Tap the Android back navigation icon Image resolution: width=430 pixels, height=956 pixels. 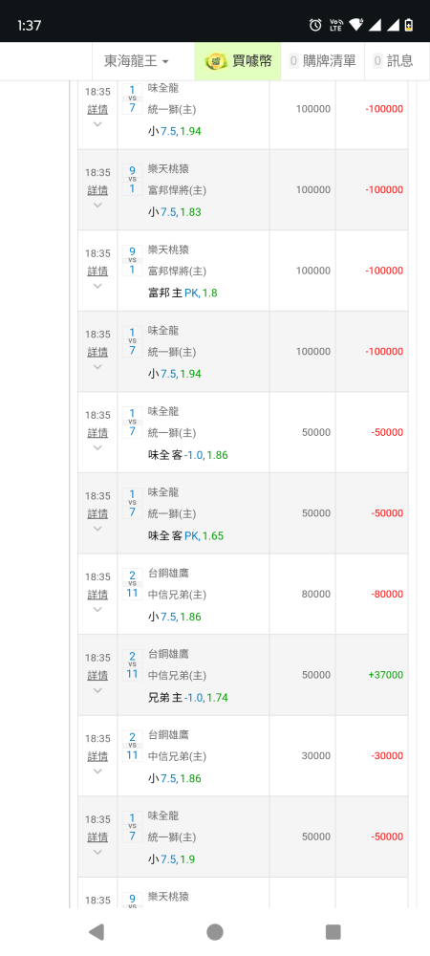(x=97, y=931)
